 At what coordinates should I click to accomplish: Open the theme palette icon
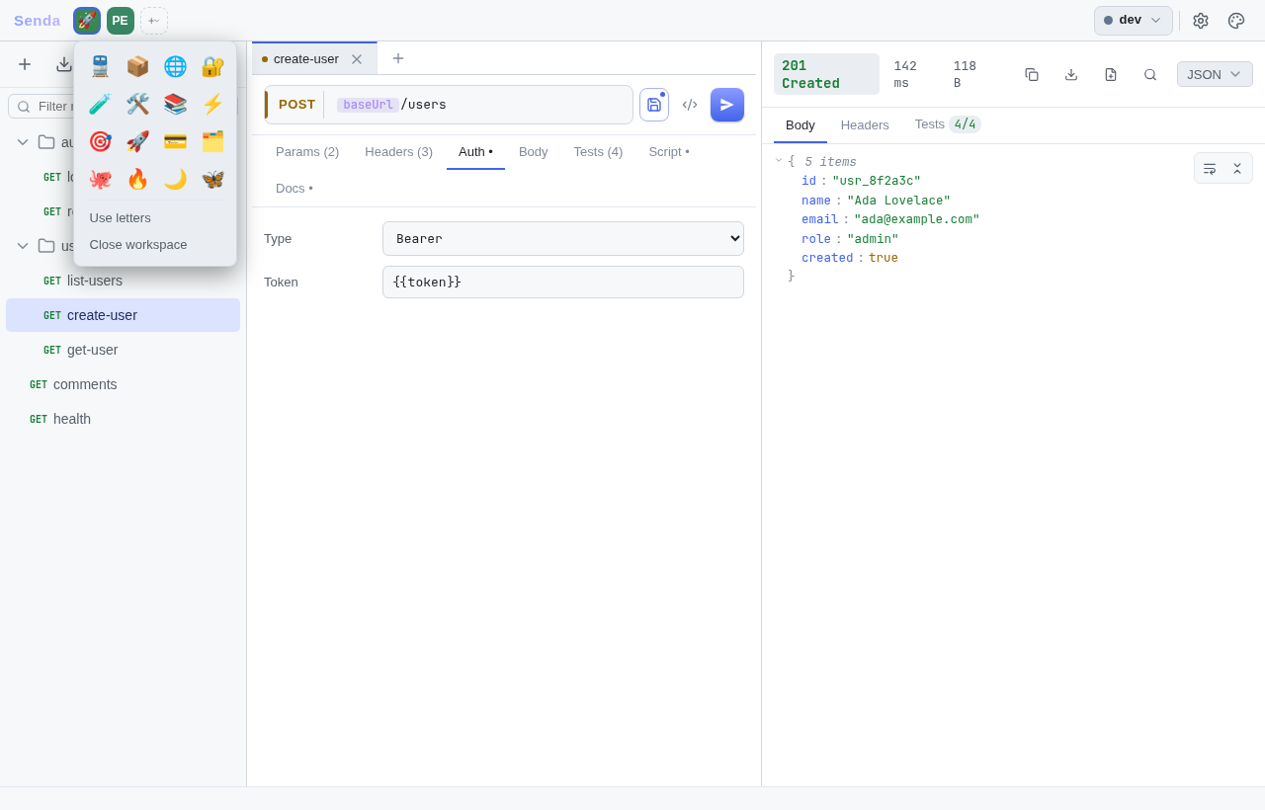pyautogui.click(x=1236, y=21)
